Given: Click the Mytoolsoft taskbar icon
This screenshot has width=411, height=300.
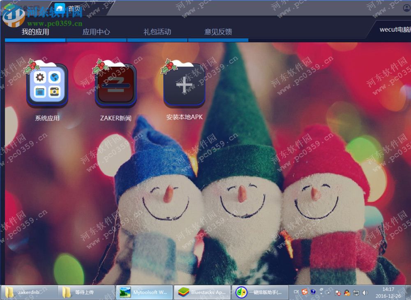Looking at the screenshot, I should coord(144,292).
